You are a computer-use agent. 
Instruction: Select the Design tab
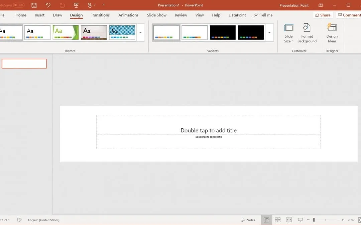[77, 15]
